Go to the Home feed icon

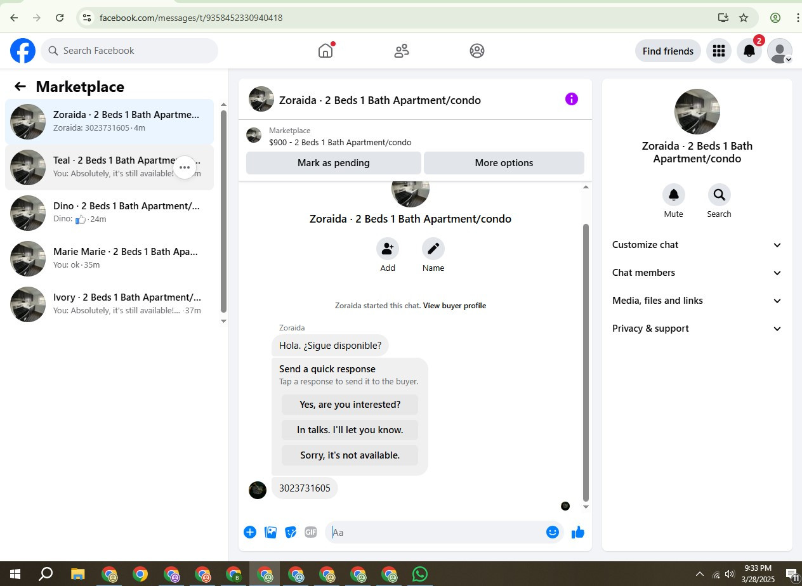point(325,51)
